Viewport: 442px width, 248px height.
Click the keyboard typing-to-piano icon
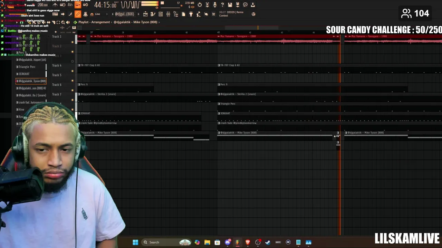pos(55,14)
